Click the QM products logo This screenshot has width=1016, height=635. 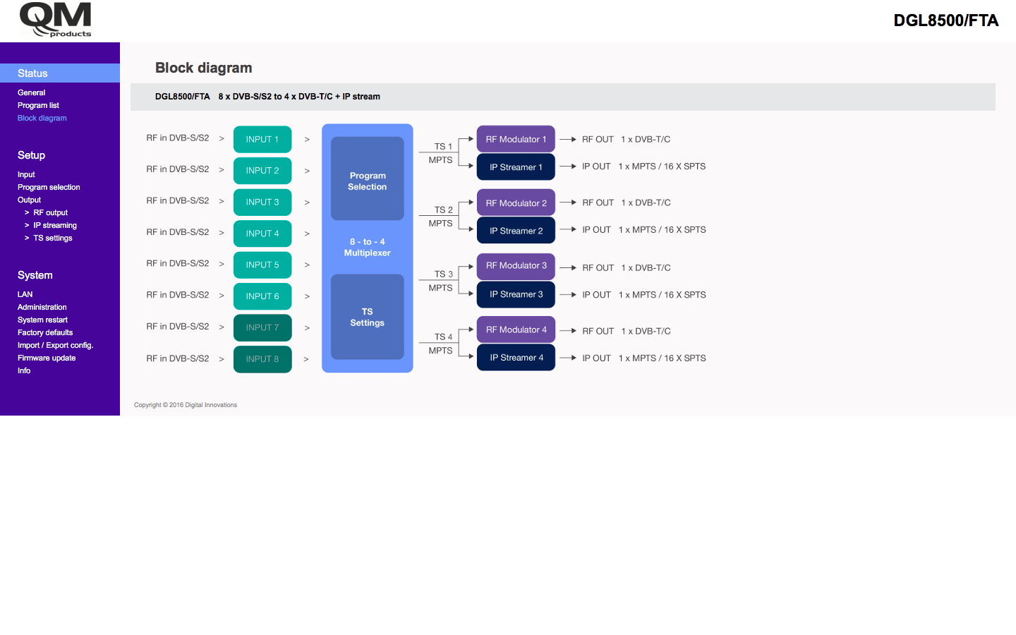(x=56, y=20)
